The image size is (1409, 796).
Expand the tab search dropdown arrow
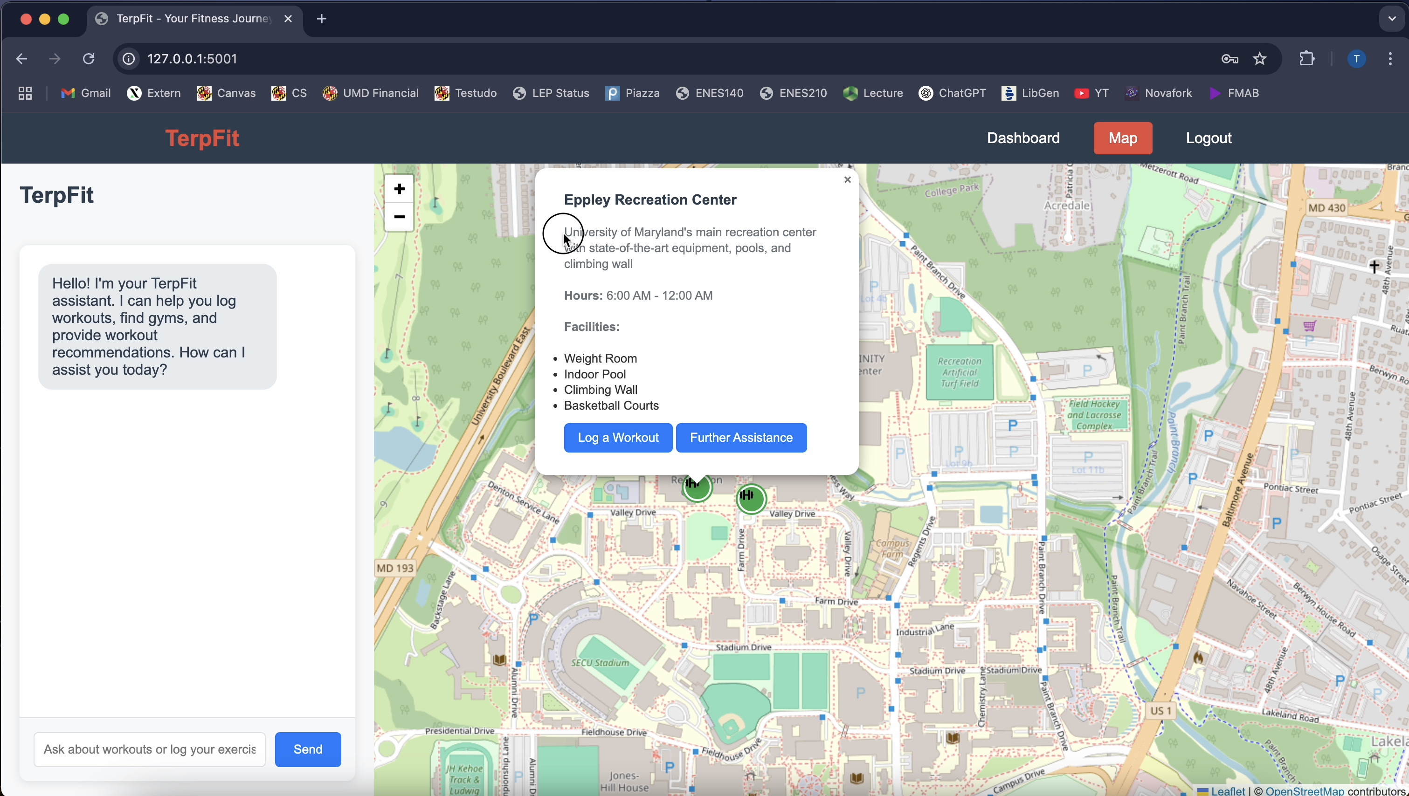tap(1391, 19)
